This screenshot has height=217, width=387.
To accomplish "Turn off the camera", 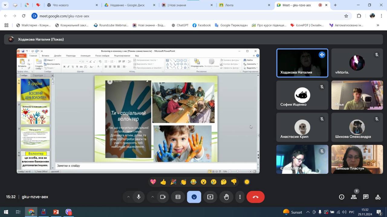I will (163, 197).
